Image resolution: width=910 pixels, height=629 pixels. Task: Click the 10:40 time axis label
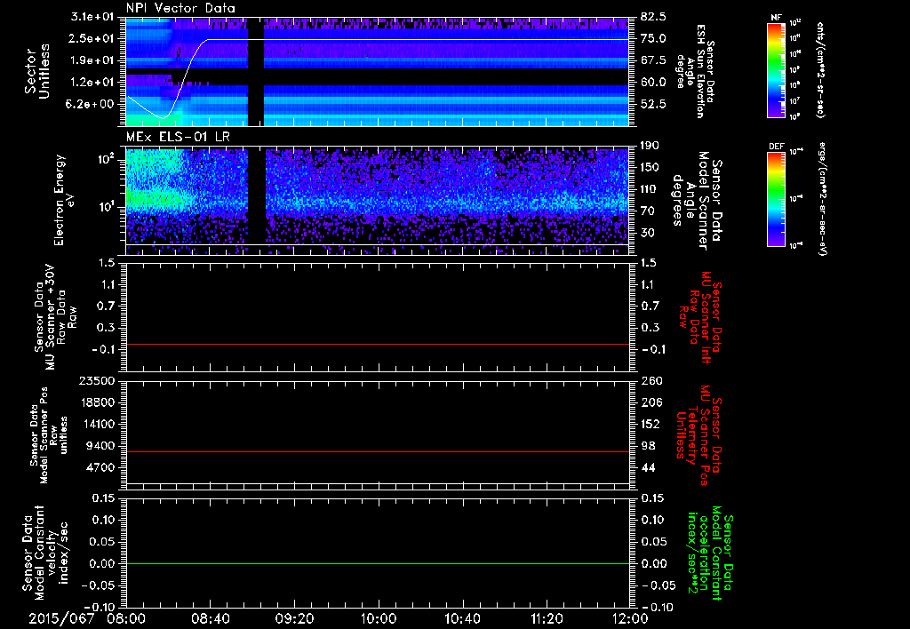coord(462,618)
